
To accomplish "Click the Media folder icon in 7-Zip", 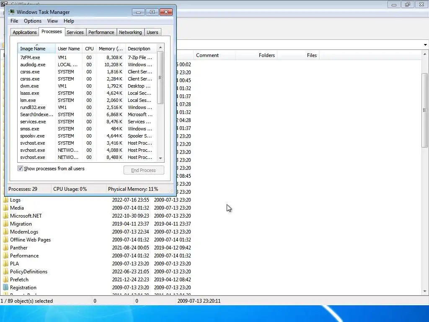I will click(6, 208).
